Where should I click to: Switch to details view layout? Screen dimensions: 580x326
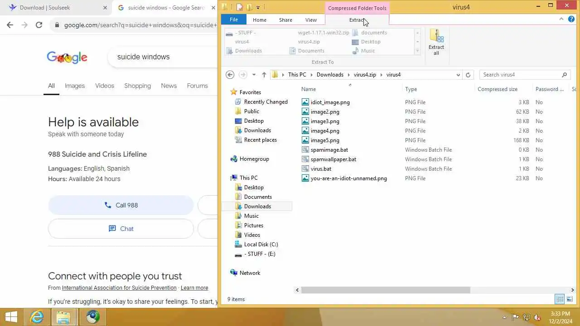coord(560,299)
